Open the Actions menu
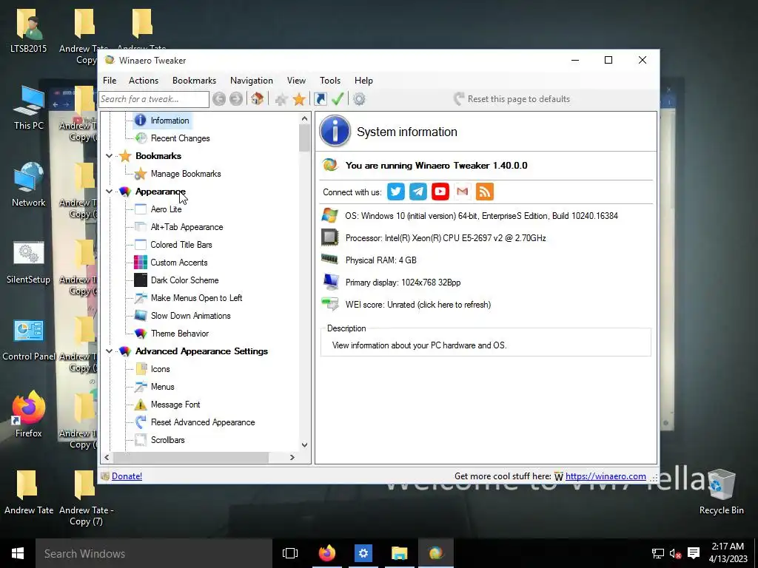 click(x=144, y=81)
